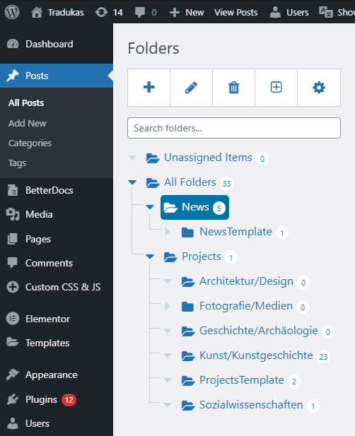Click the pencil edit folder icon

[191, 88]
